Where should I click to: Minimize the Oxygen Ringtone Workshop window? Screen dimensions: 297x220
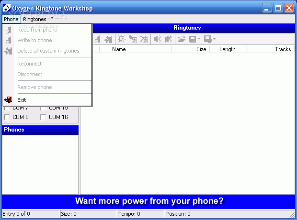pyautogui.click(x=267, y=8)
